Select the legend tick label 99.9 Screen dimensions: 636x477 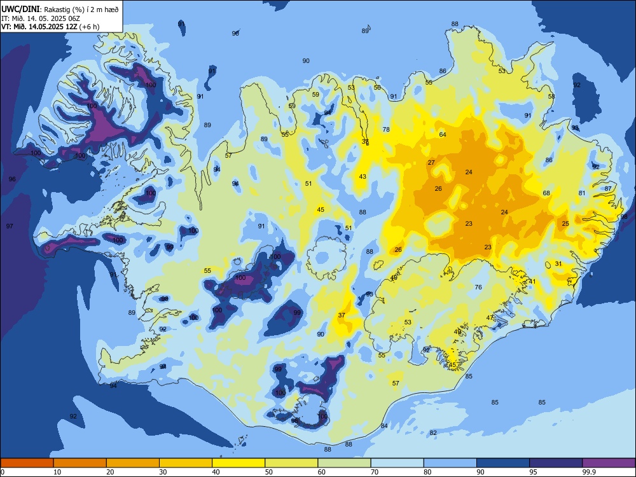(x=589, y=472)
